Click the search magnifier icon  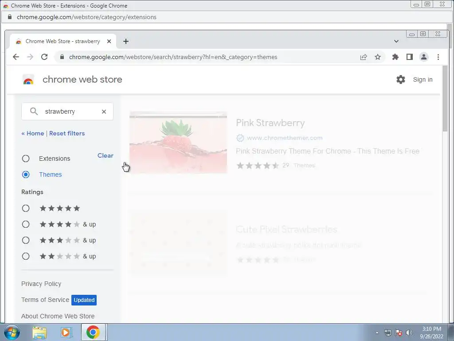[34, 111]
